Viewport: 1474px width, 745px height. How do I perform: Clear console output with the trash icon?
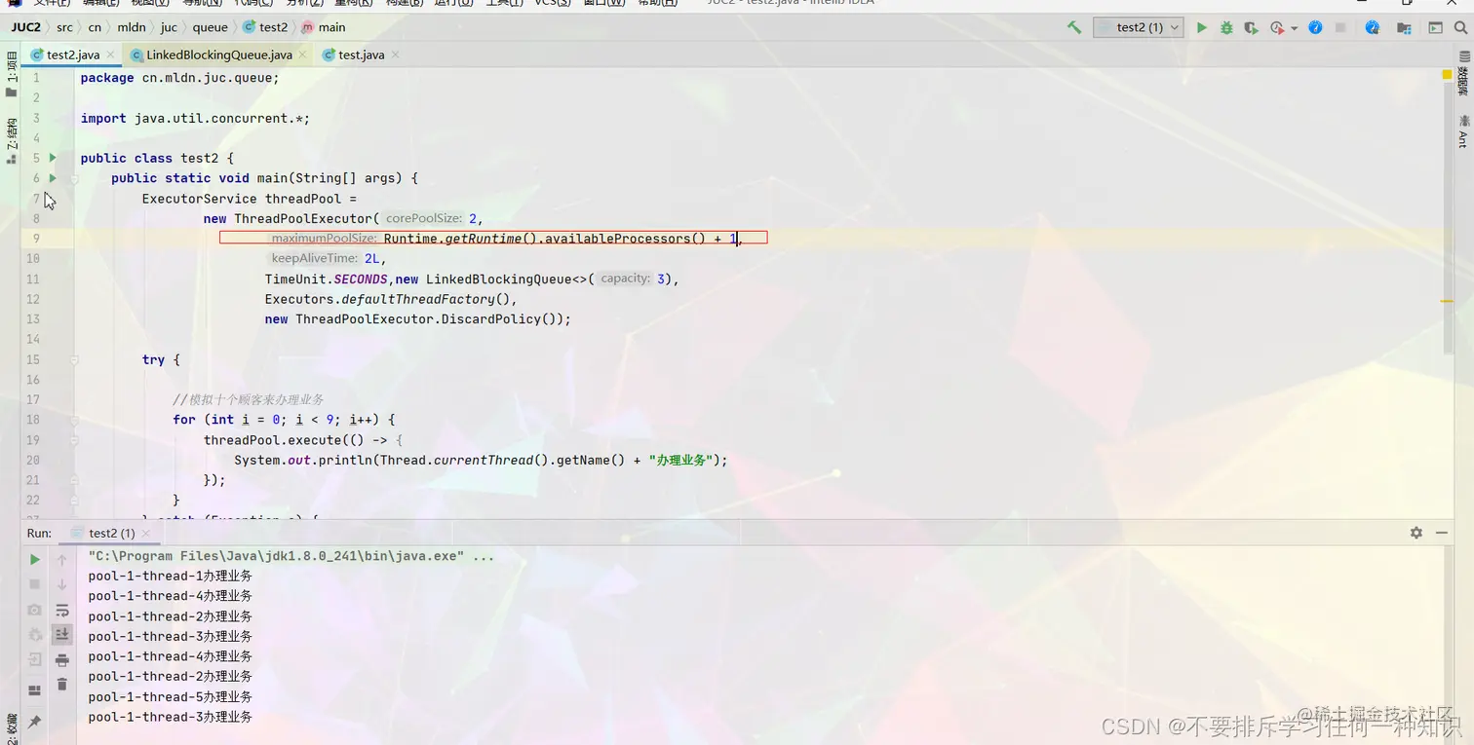coord(61,685)
